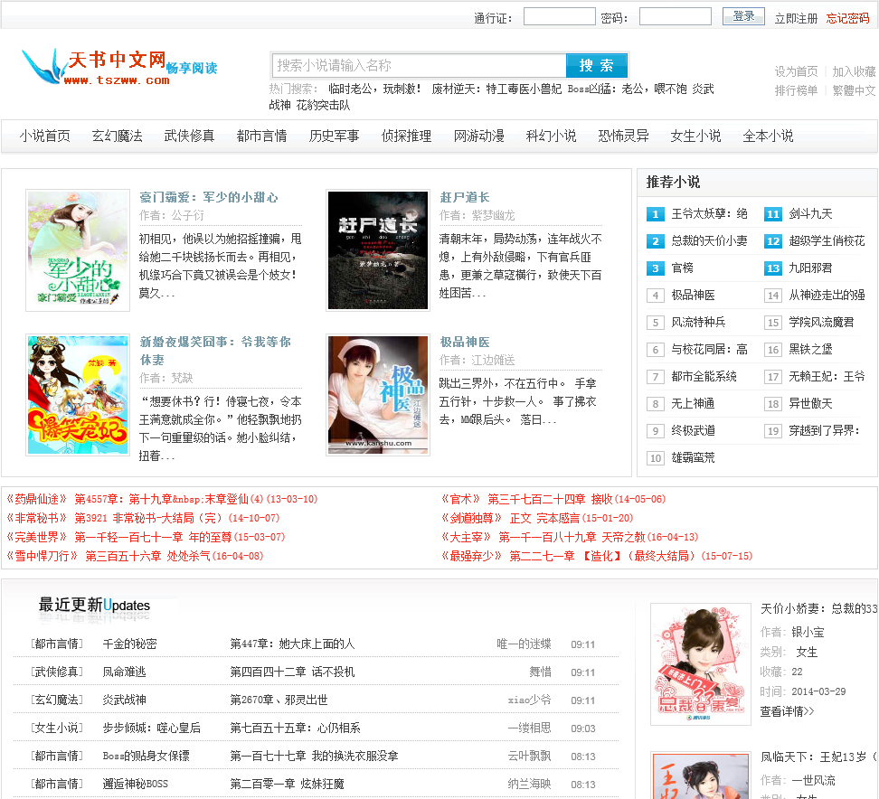Open rank 10 novel 雄霸蛮荒

pos(693,457)
